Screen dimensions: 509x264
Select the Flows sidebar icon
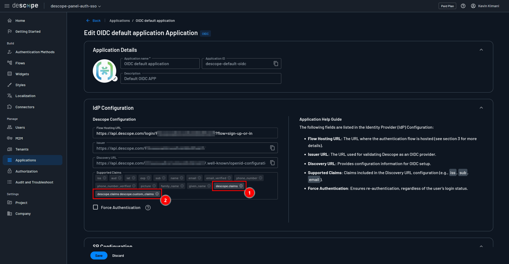point(10,63)
